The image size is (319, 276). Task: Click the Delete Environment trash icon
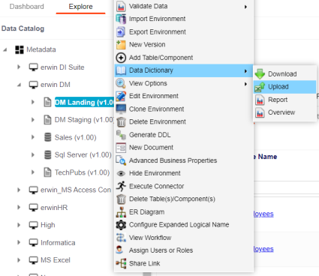point(121,122)
